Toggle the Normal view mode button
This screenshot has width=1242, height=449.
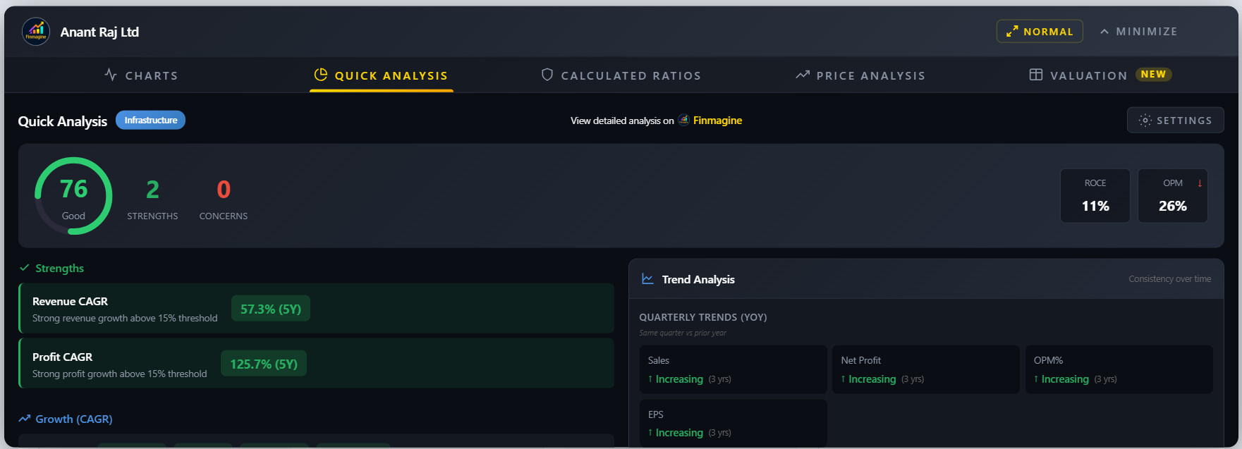pyautogui.click(x=1039, y=32)
